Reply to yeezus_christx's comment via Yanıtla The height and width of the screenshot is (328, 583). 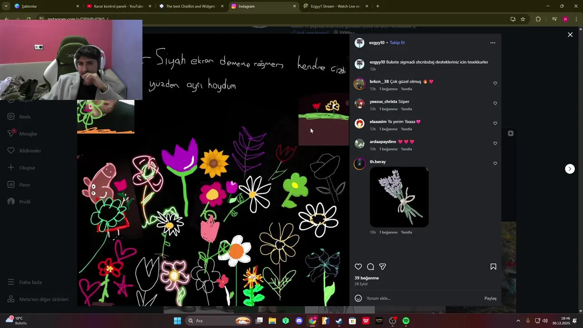(406, 109)
